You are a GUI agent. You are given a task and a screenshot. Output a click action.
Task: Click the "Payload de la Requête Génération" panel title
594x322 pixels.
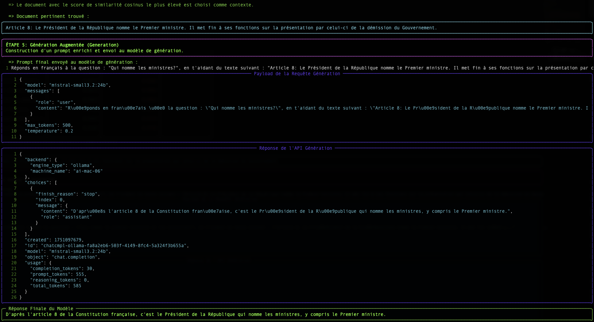pos(297,74)
